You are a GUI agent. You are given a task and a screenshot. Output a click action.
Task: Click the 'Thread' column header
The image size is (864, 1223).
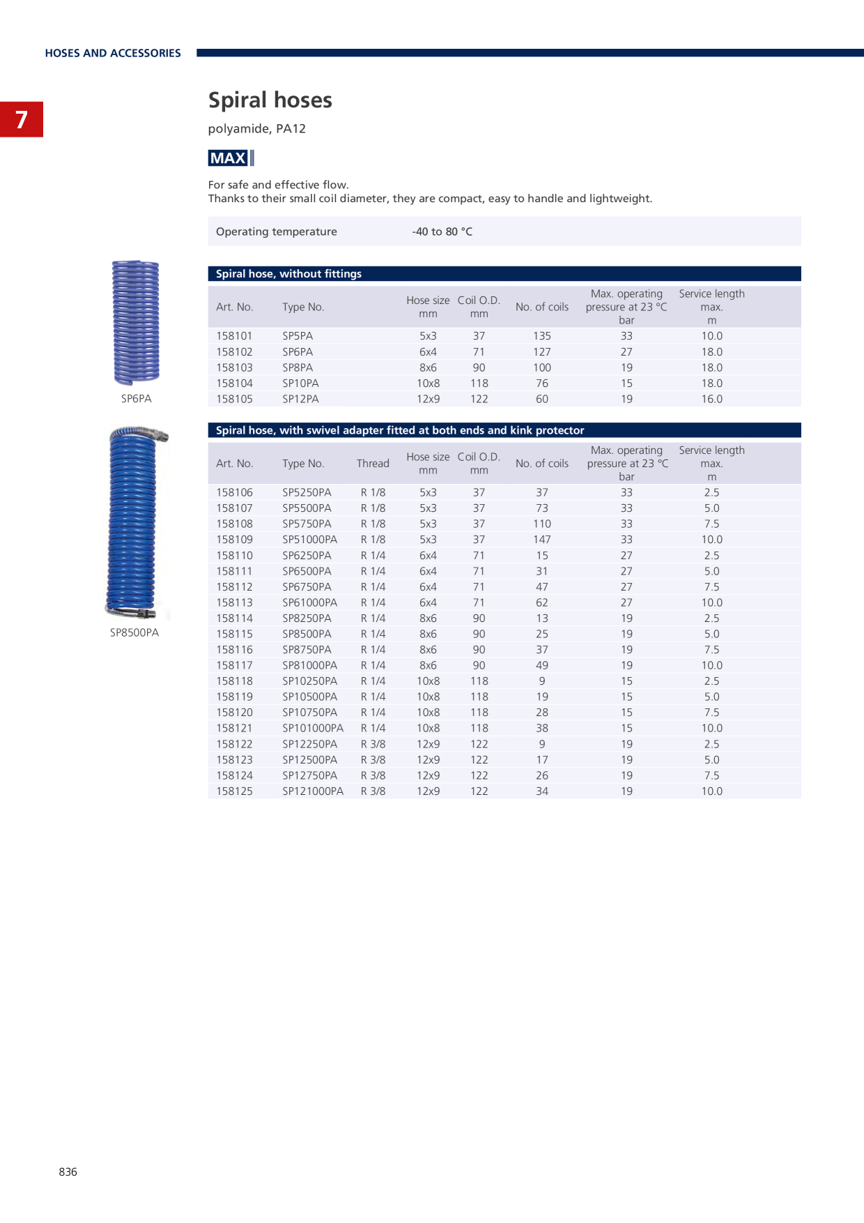(x=373, y=464)
